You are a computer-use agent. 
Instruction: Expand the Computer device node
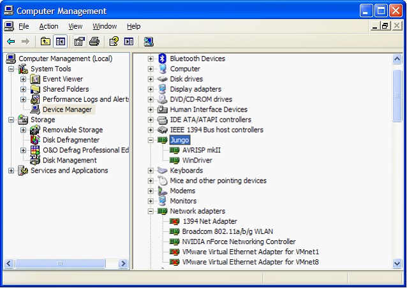pos(151,69)
